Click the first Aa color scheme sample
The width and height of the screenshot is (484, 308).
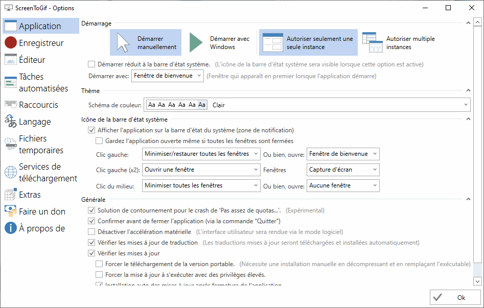[152, 105]
